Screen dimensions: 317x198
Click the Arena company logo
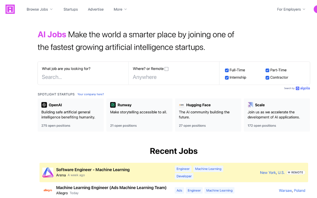[x=48, y=172]
